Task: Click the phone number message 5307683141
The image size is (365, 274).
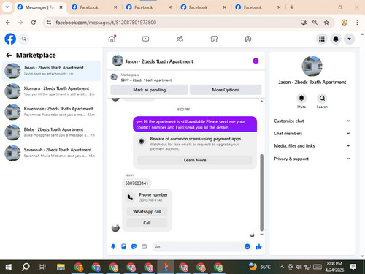Action: click(x=137, y=183)
